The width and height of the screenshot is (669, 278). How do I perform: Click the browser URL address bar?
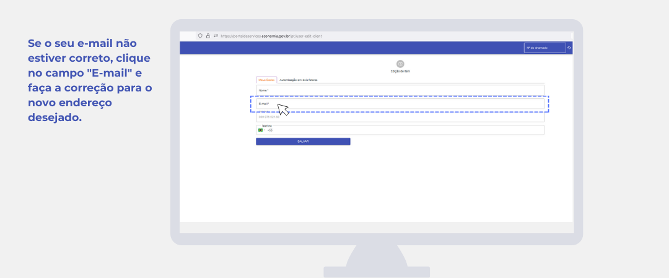pyautogui.click(x=384, y=36)
